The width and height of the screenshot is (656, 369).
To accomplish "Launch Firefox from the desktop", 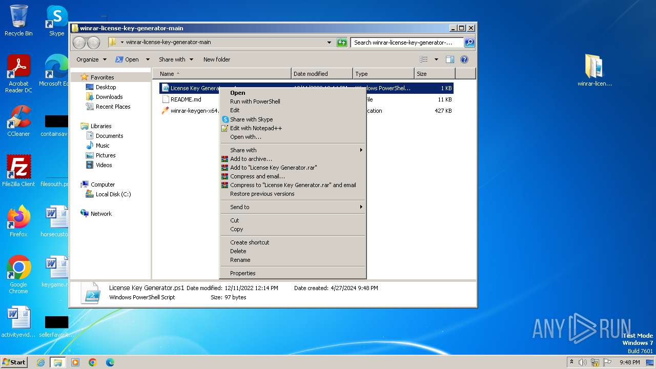I will [x=18, y=221].
